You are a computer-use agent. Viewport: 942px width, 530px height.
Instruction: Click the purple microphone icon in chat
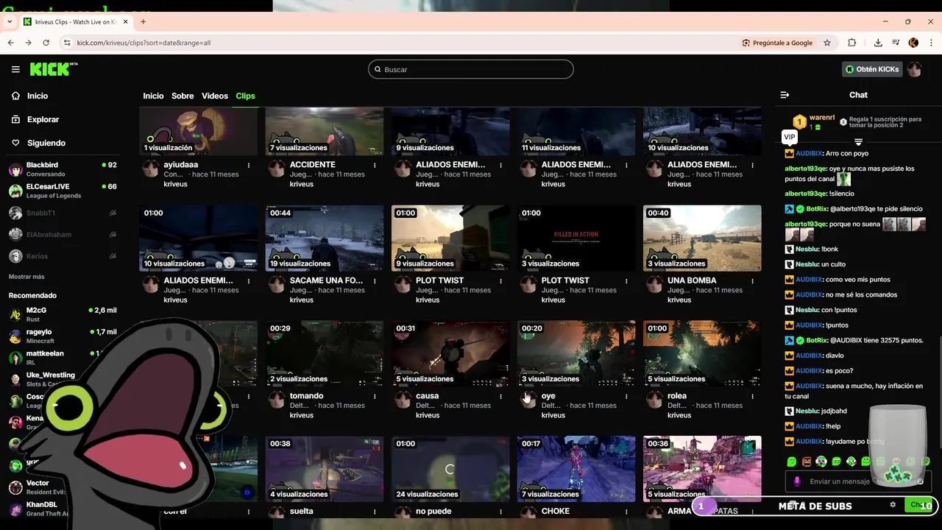coord(796,481)
